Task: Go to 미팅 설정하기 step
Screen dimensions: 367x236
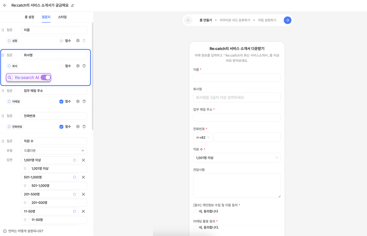Action: coord(267,20)
